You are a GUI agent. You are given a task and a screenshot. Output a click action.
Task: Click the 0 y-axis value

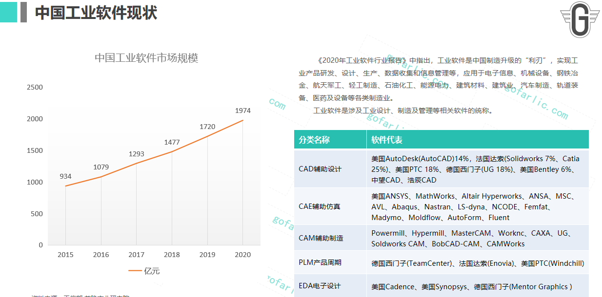41,245
